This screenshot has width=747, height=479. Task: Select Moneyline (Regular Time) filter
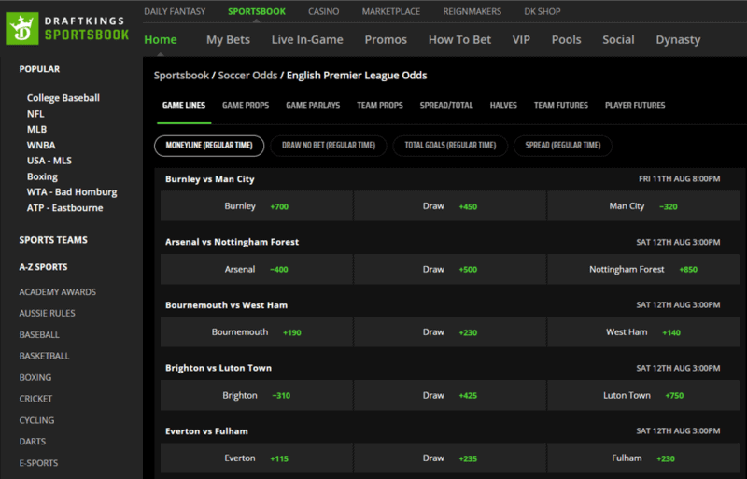tap(209, 146)
